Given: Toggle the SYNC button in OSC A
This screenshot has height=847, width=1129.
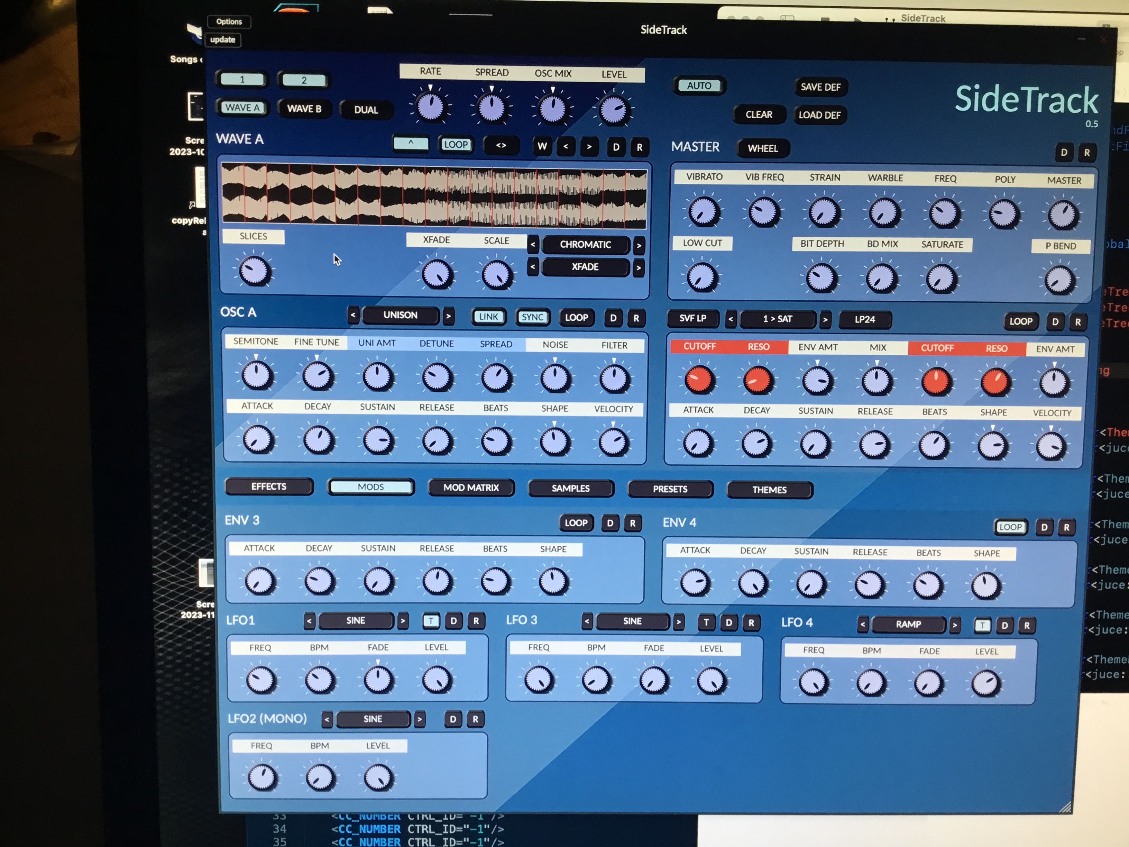Looking at the screenshot, I should [x=532, y=317].
